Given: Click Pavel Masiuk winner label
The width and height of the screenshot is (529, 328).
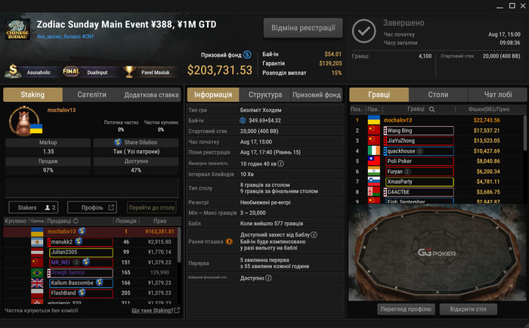Looking at the screenshot, I should click(x=155, y=73).
